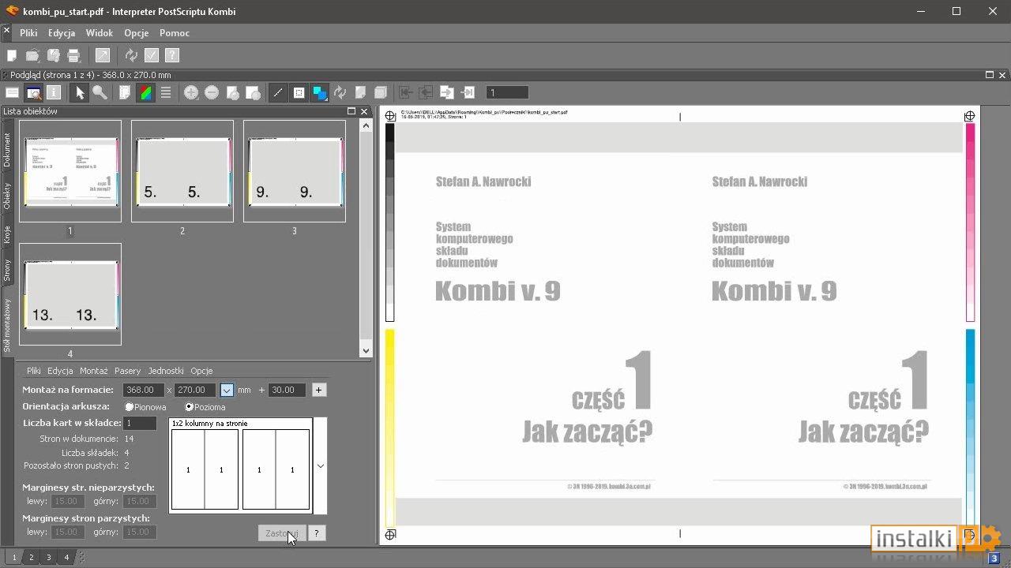Image resolution: width=1011 pixels, height=568 pixels.
Task: Open the Pliki menu in main menu bar
Action: [28, 33]
